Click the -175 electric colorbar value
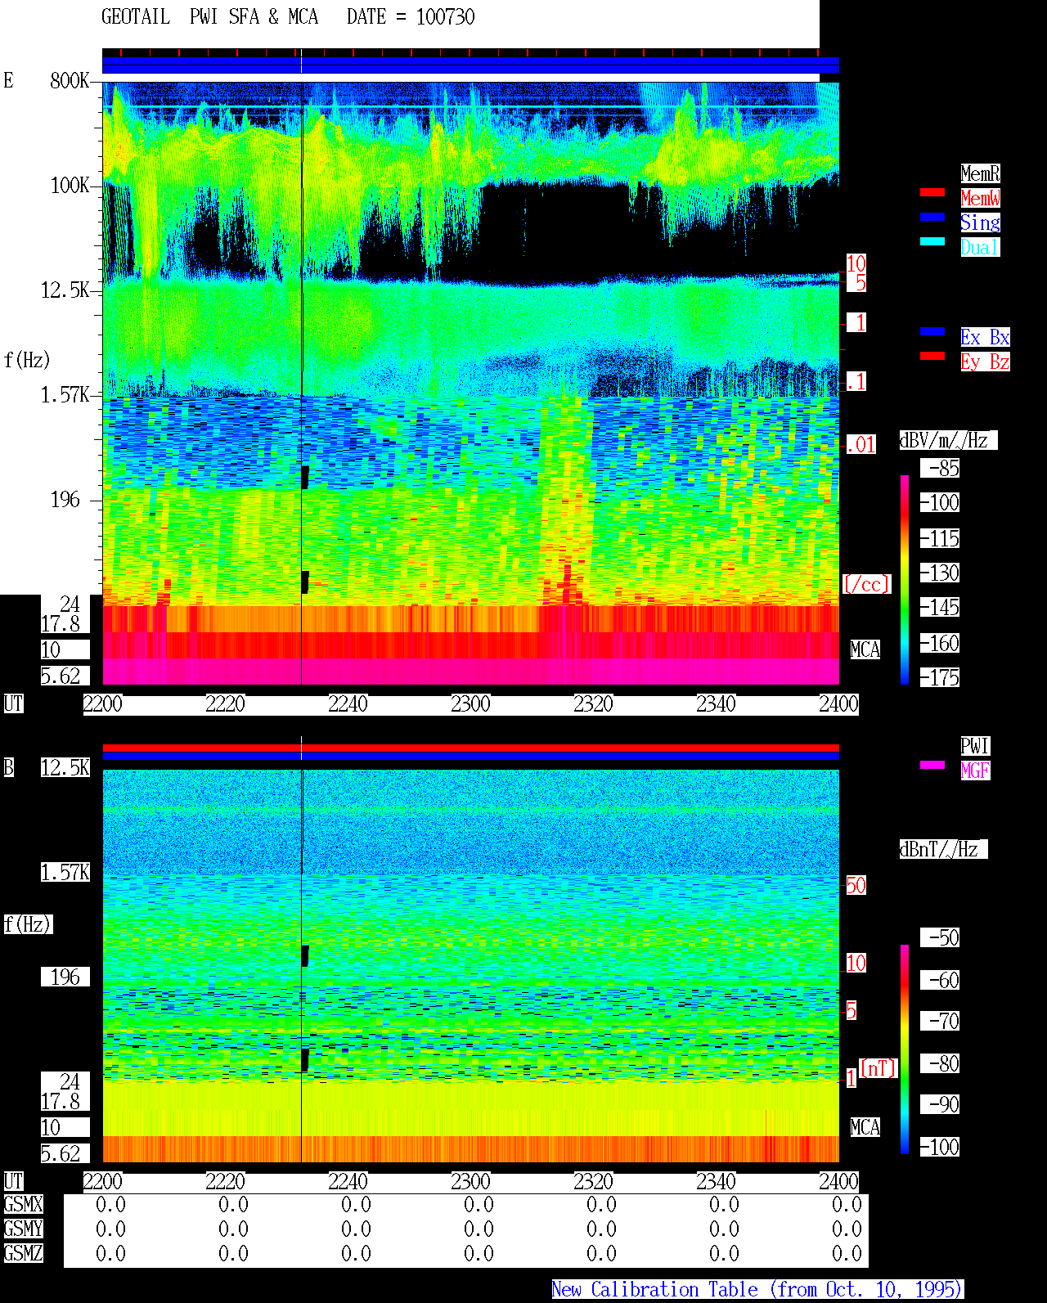This screenshot has height=1303, width=1047. pos(940,677)
